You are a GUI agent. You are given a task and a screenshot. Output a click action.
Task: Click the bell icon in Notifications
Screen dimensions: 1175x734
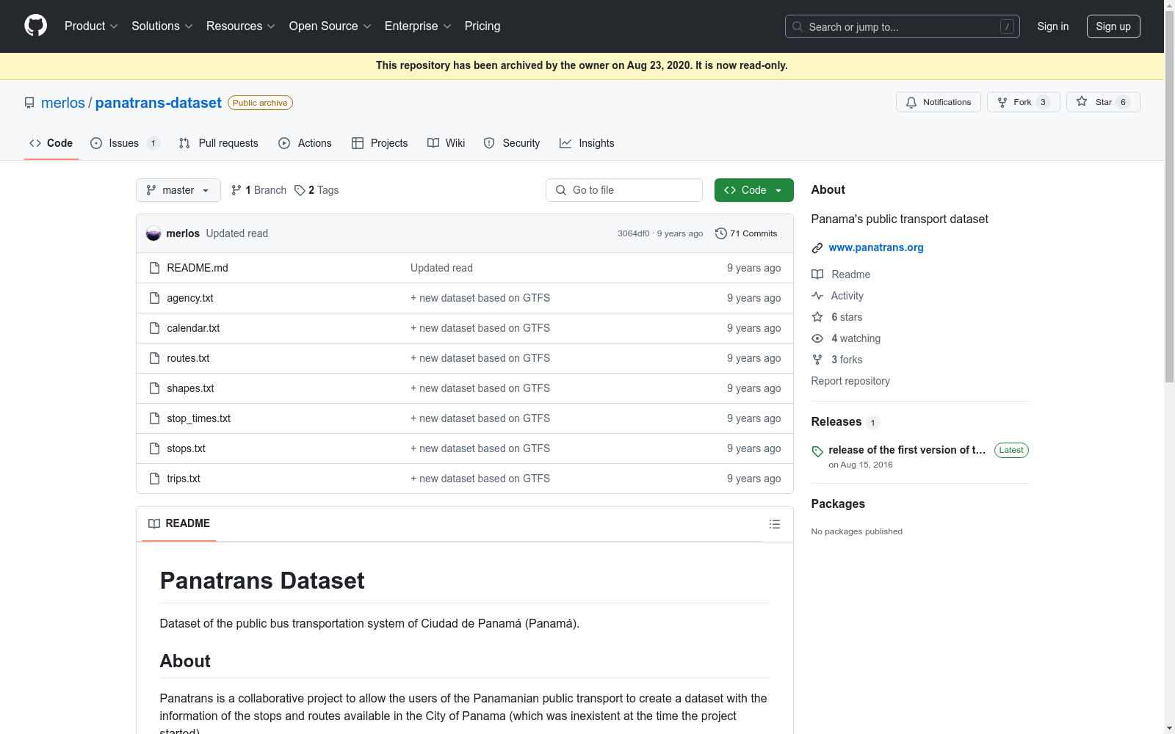(911, 103)
